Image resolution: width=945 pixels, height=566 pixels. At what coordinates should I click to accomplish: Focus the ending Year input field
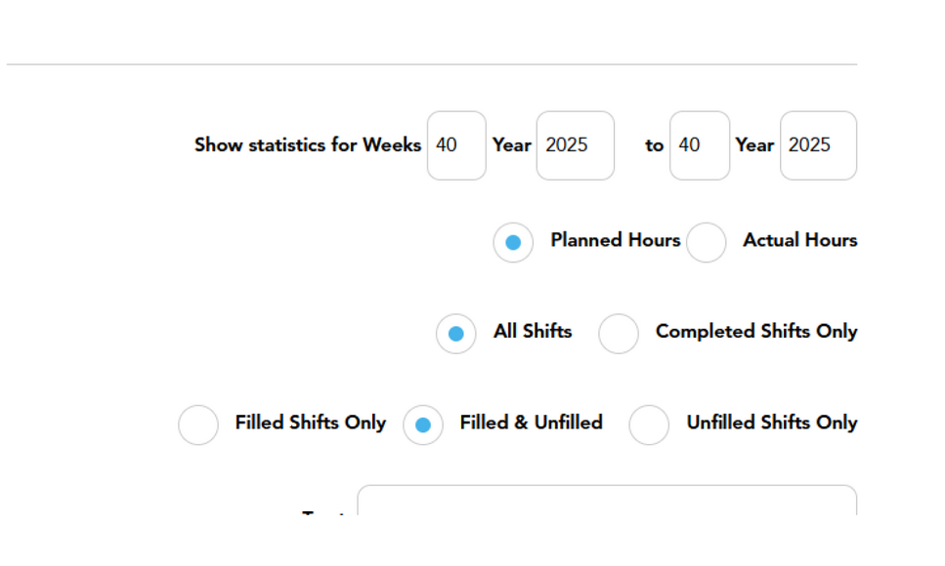[818, 145]
